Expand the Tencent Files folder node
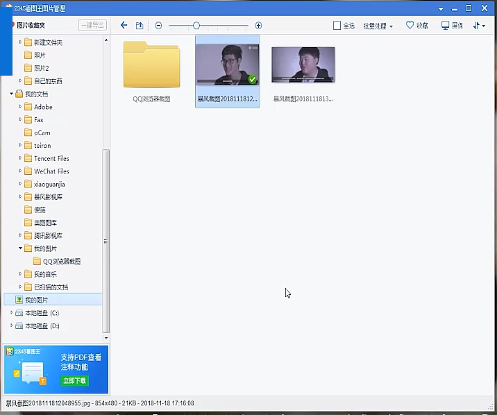The width and height of the screenshot is (497, 415). point(21,158)
